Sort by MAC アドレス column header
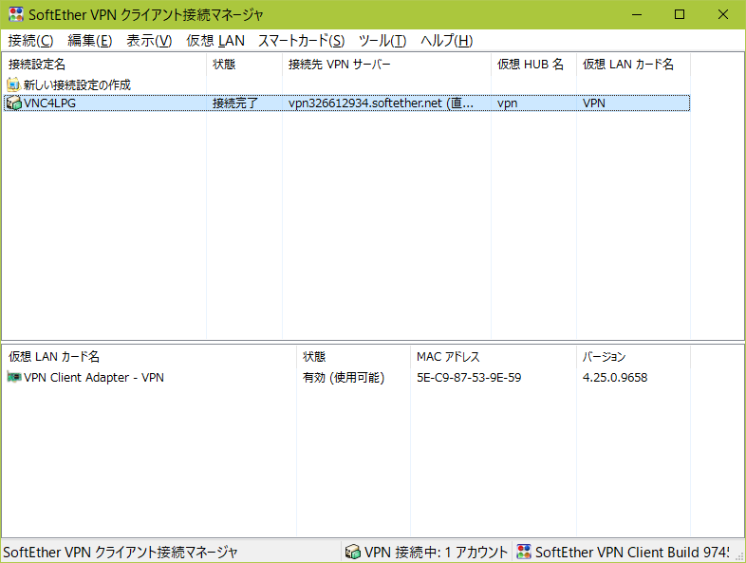746x563 pixels. (494, 356)
